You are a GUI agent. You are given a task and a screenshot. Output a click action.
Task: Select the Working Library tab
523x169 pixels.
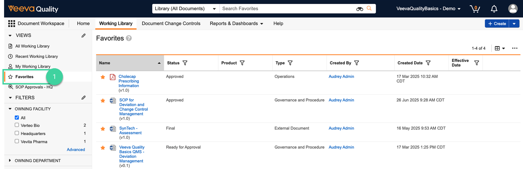[116, 24]
